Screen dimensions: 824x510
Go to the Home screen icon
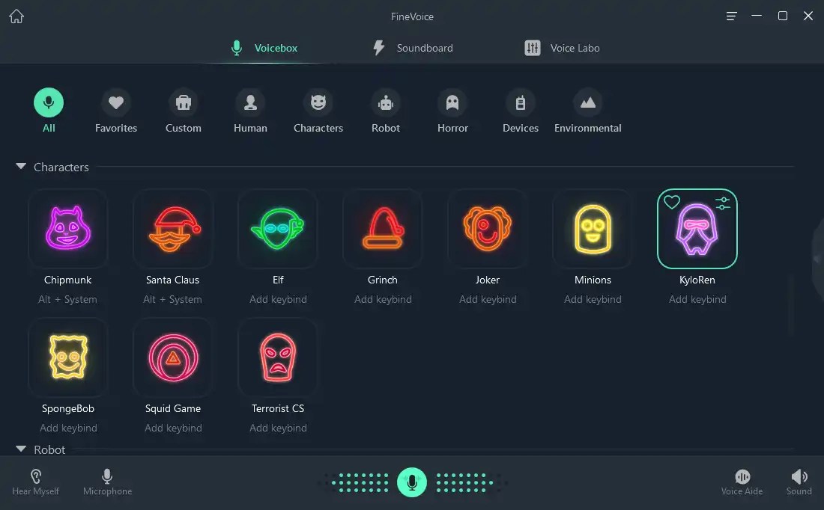coord(16,16)
